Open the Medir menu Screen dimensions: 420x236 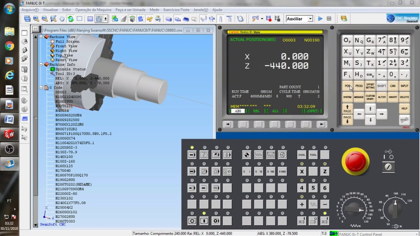point(155,10)
